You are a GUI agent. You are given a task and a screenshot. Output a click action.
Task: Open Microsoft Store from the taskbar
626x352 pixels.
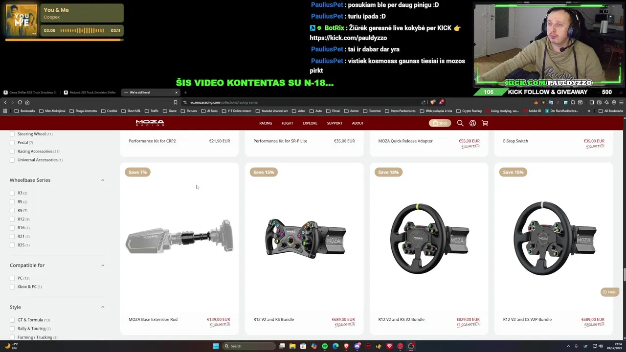(303, 346)
